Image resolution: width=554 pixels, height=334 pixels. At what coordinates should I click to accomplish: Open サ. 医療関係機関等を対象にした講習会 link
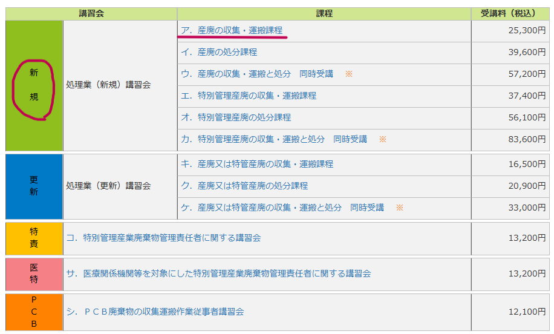point(218,273)
